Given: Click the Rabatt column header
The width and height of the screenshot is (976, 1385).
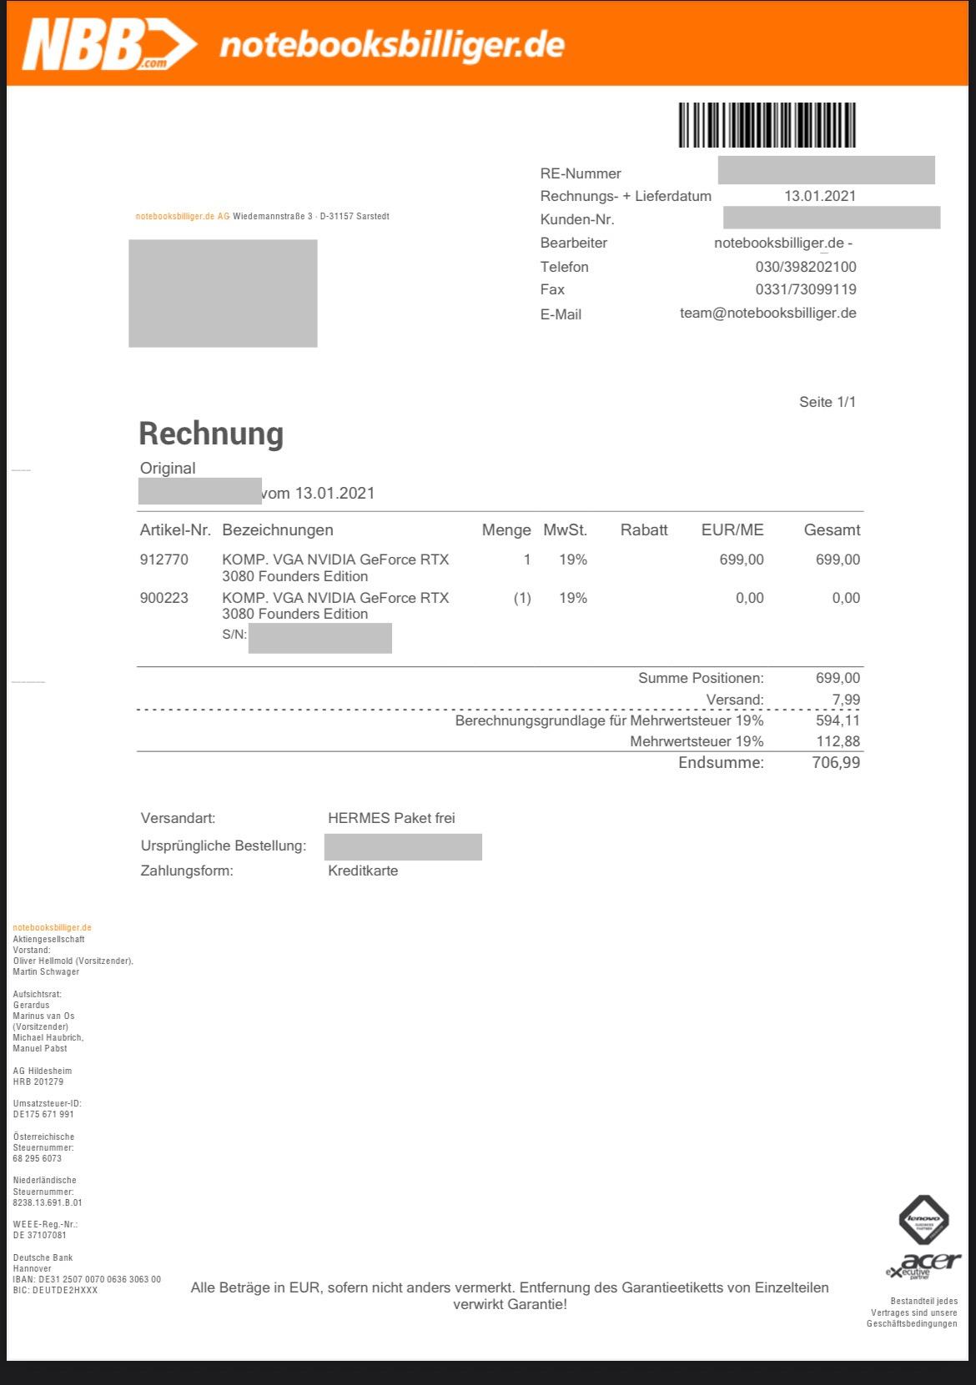Looking at the screenshot, I should pyautogui.click(x=644, y=529).
